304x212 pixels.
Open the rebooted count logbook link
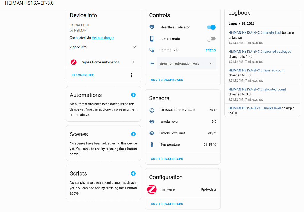click(x=257, y=89)
